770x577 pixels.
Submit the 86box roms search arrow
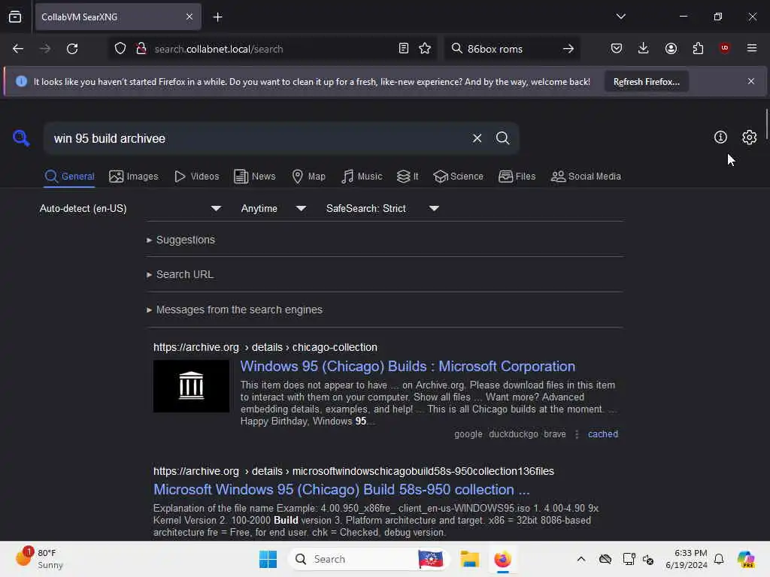pyautogui.click(x=568, y=49)
